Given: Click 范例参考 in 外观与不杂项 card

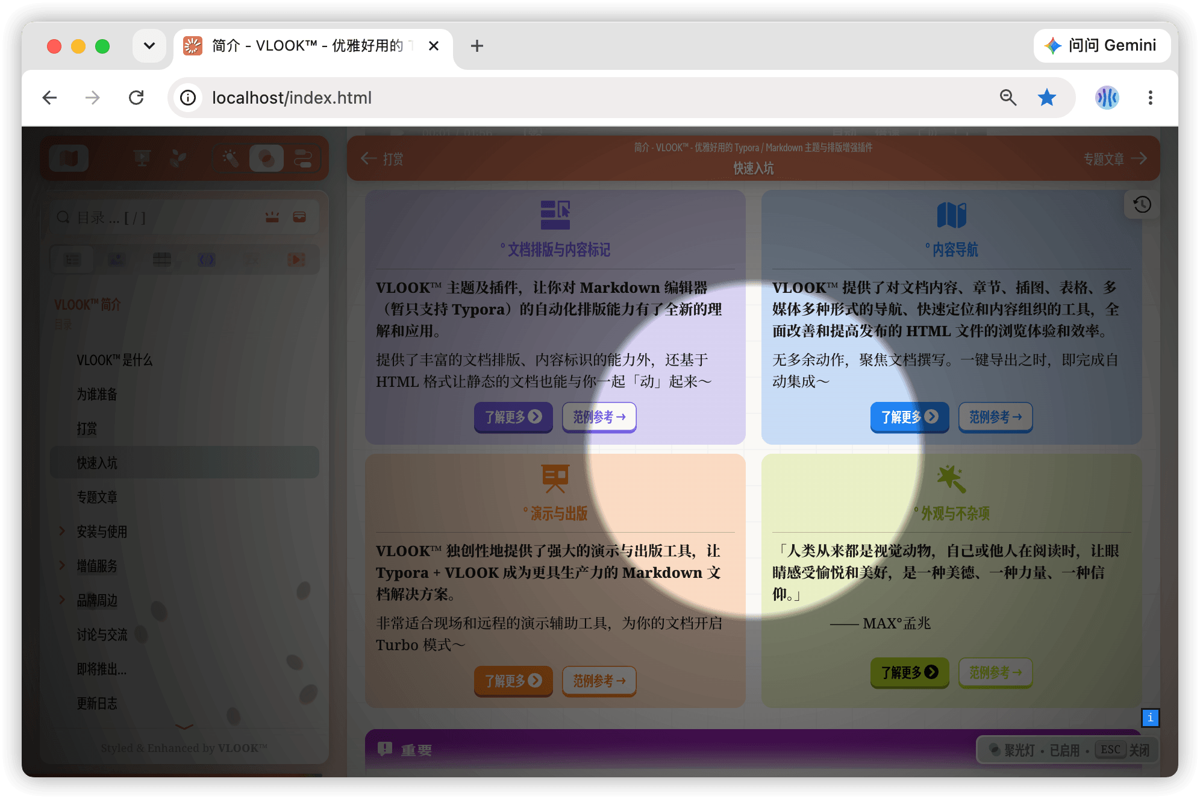Looking at the screenshot, I should (x=996, y=672).
